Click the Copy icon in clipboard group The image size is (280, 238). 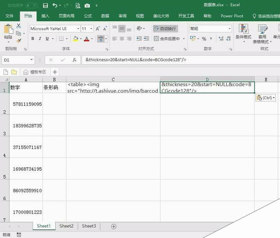pos(18,33)
